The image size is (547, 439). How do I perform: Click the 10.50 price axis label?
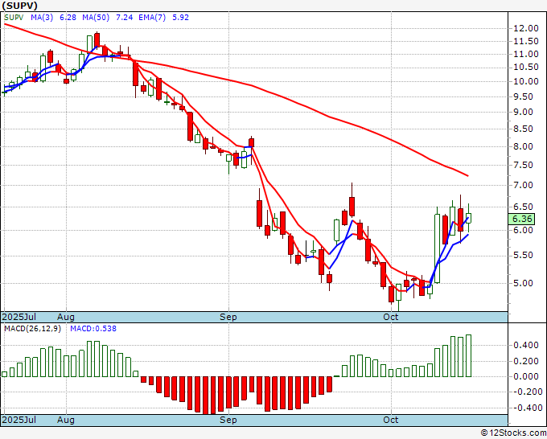tap(526, 68)
